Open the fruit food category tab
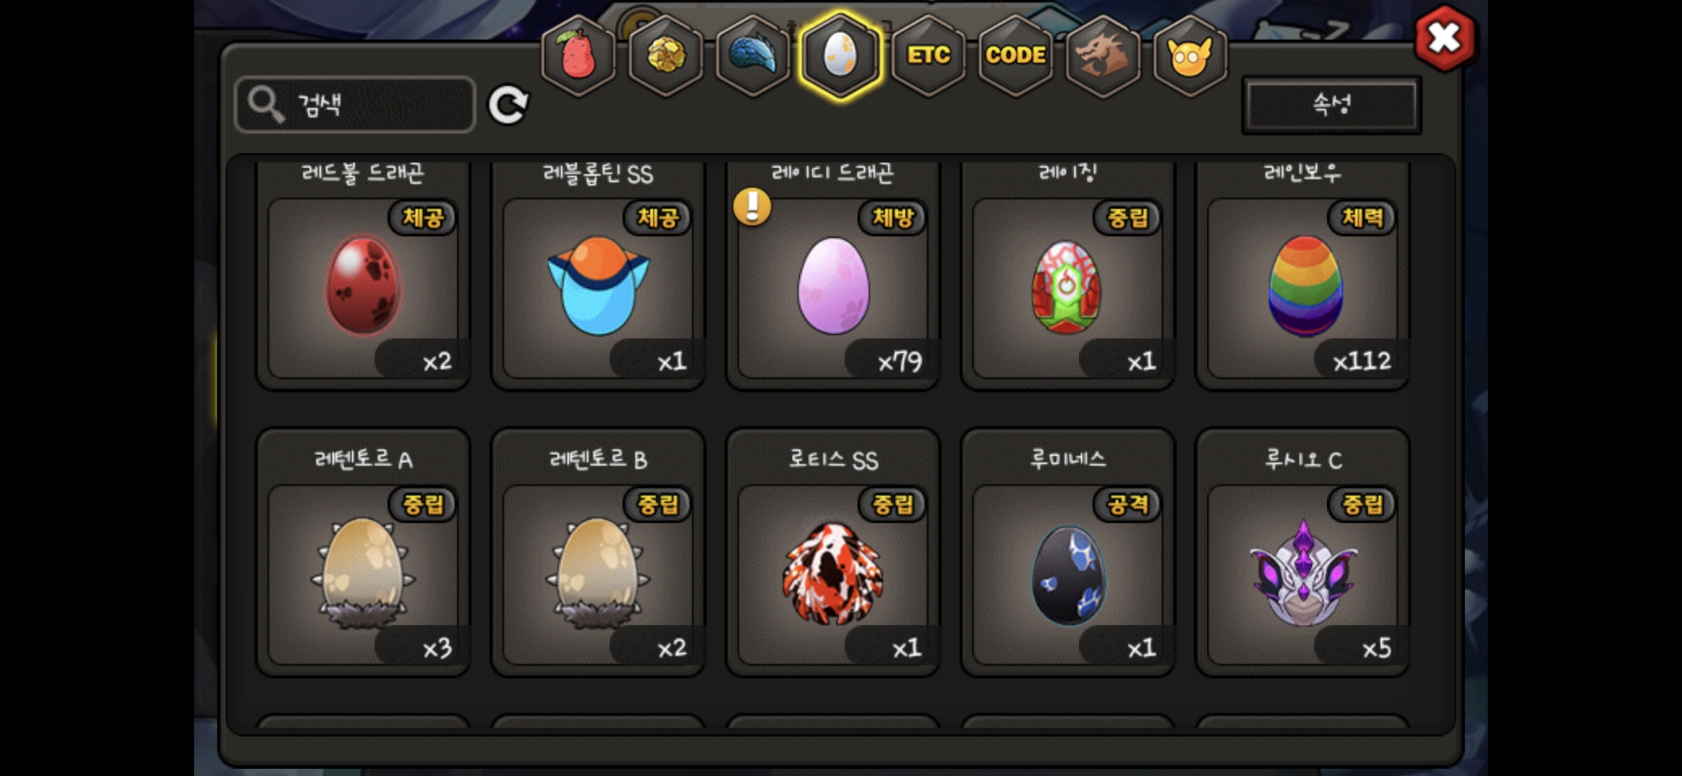Viewport: 1682px width, 776px height. tap(578, 56)
